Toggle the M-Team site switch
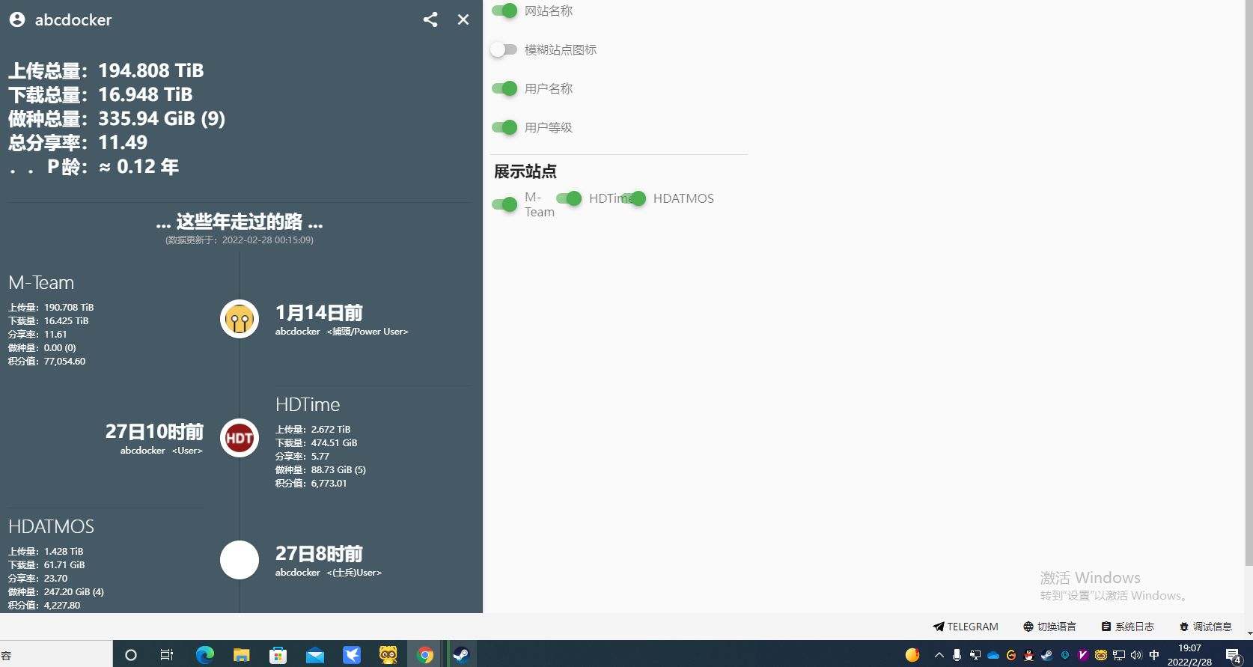This screenshot has width=1253, height=667. [504, 204]
